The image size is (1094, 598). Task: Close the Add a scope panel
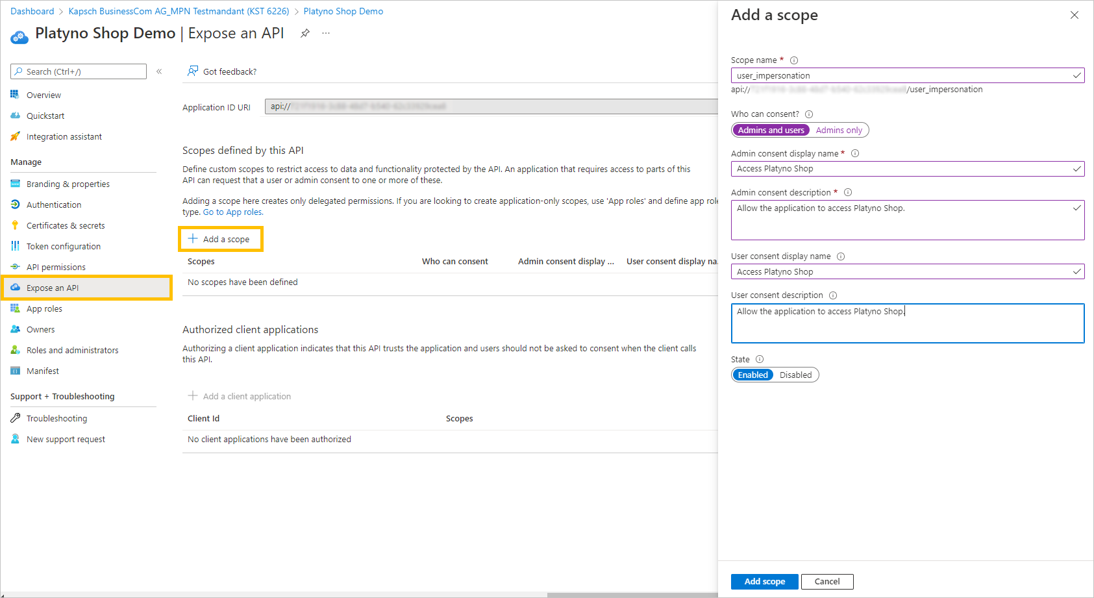(1075, 15)
